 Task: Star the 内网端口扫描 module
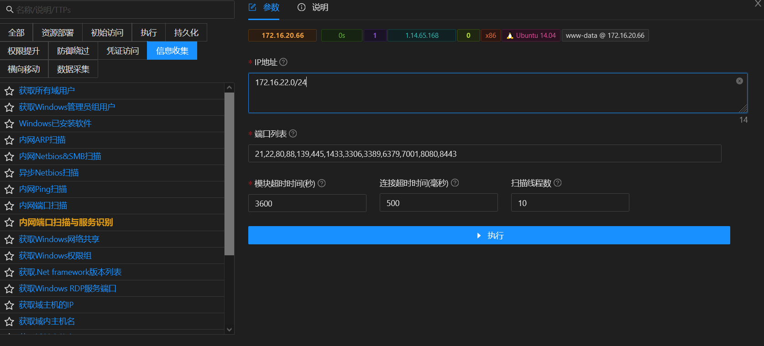(9, 206)
